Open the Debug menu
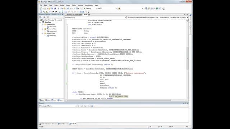The height and width of the screenshot is (129, 230). tap(68, 5)
